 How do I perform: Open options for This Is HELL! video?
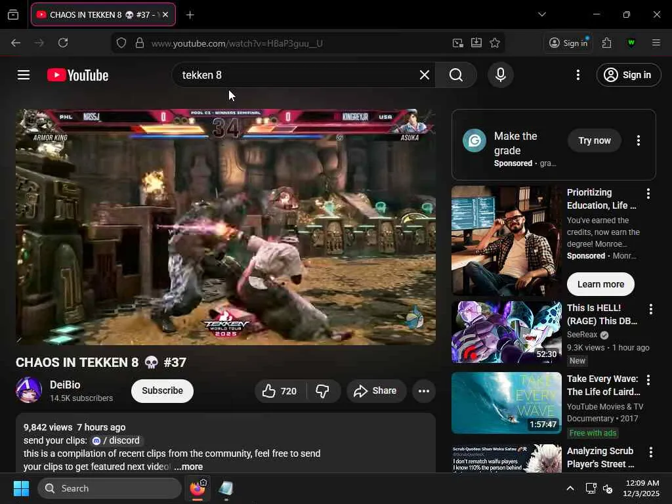pyautogui.click(x=650, y=309)
